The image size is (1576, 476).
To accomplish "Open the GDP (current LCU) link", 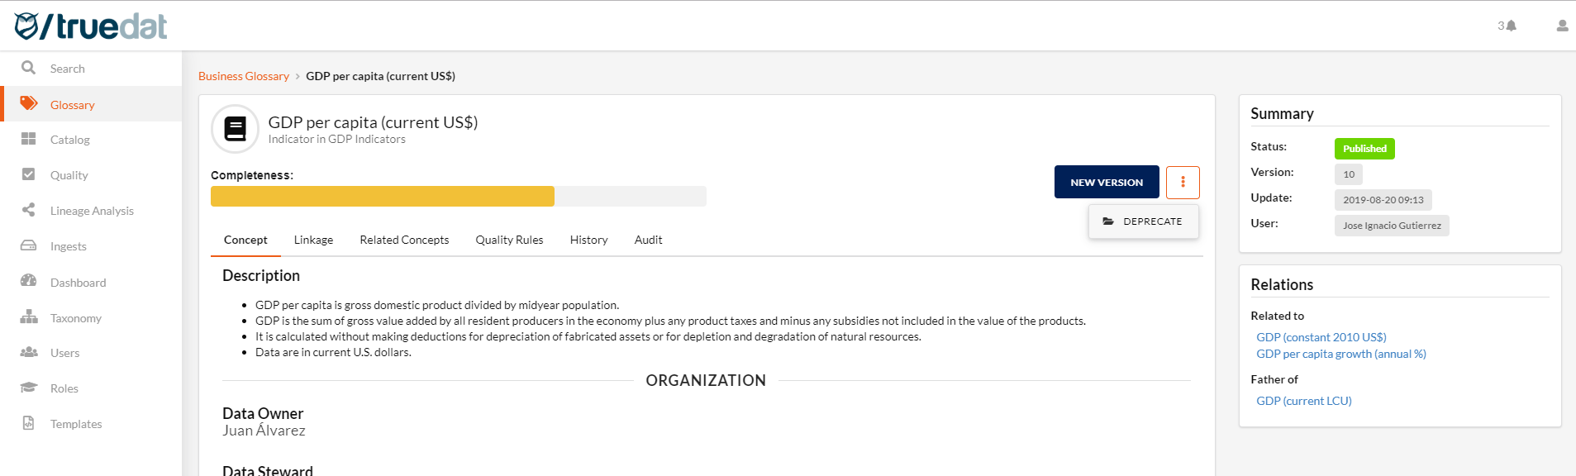I will point(1304,401).
